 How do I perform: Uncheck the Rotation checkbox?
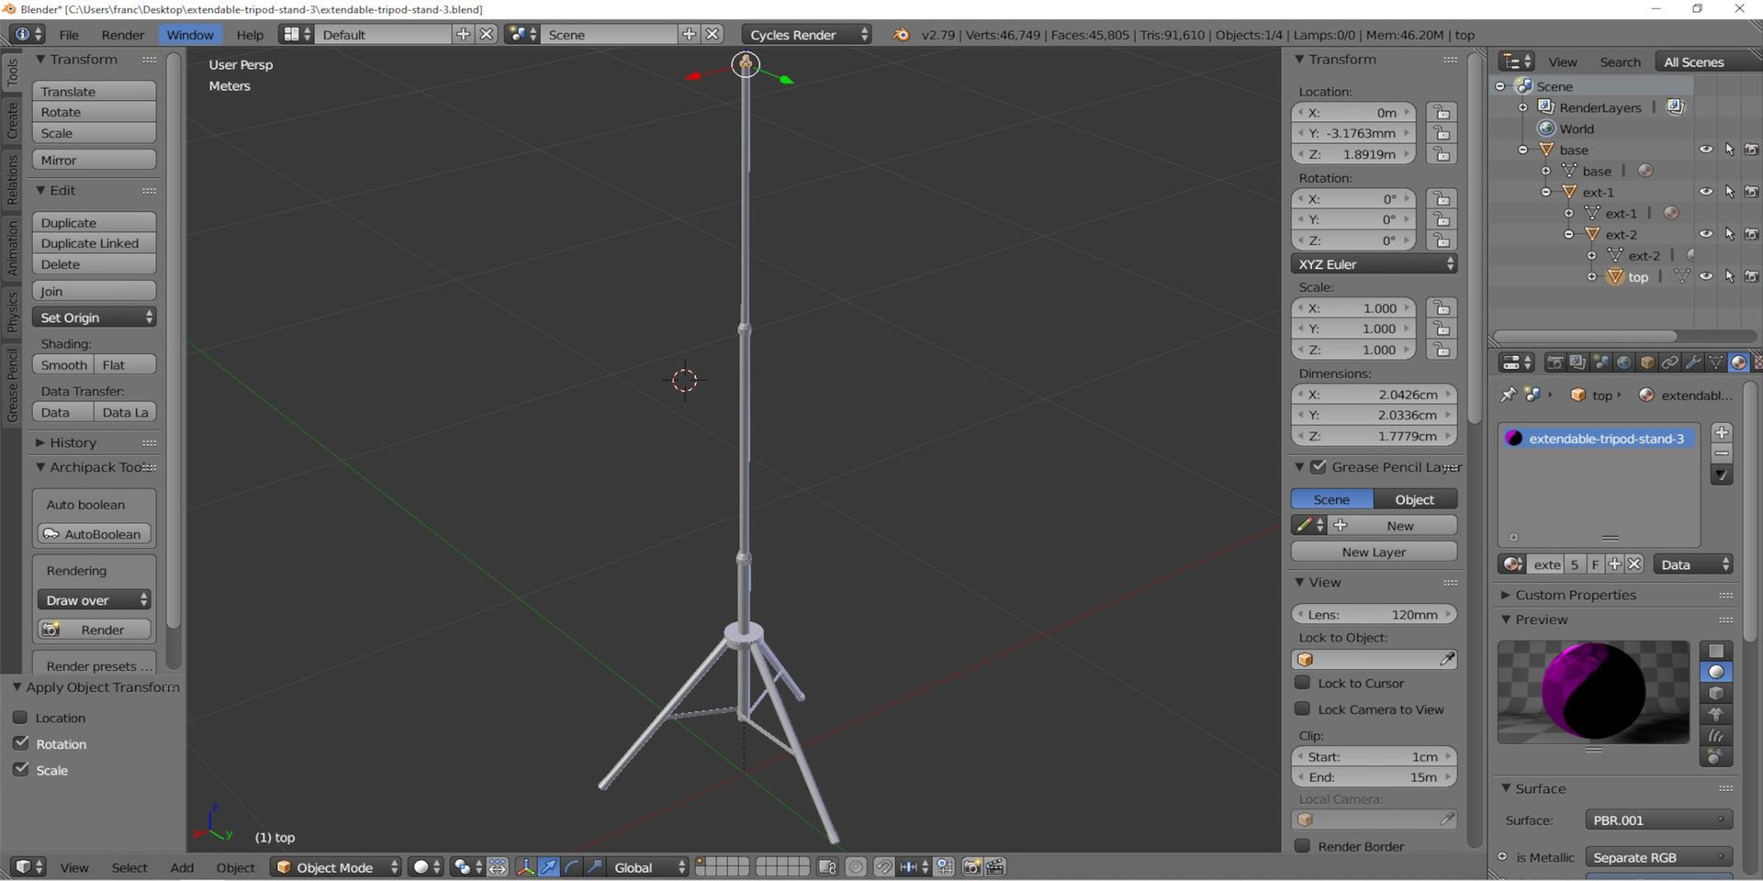click(20, 743)
